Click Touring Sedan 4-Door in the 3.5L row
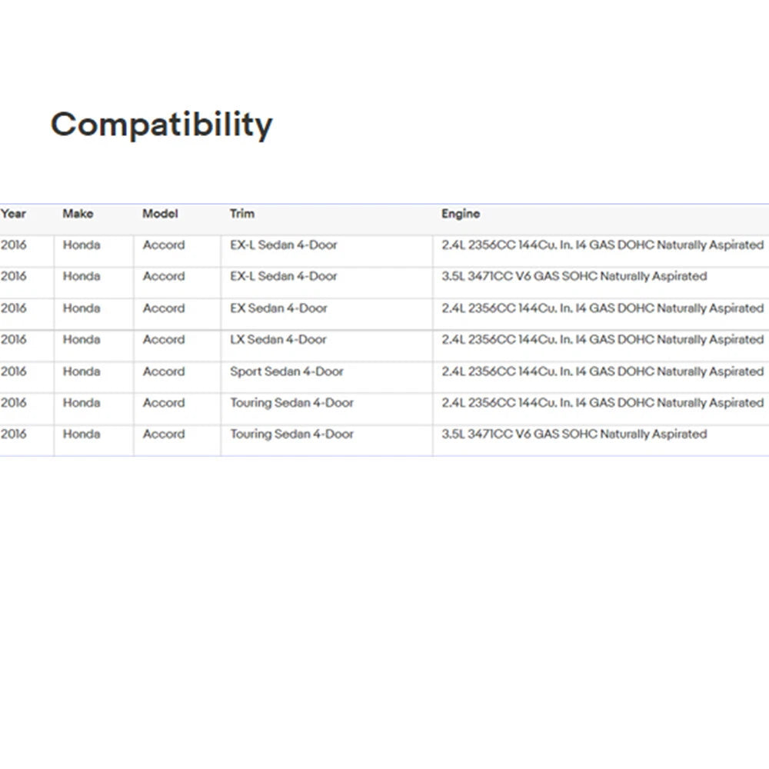 coord(291,434)
